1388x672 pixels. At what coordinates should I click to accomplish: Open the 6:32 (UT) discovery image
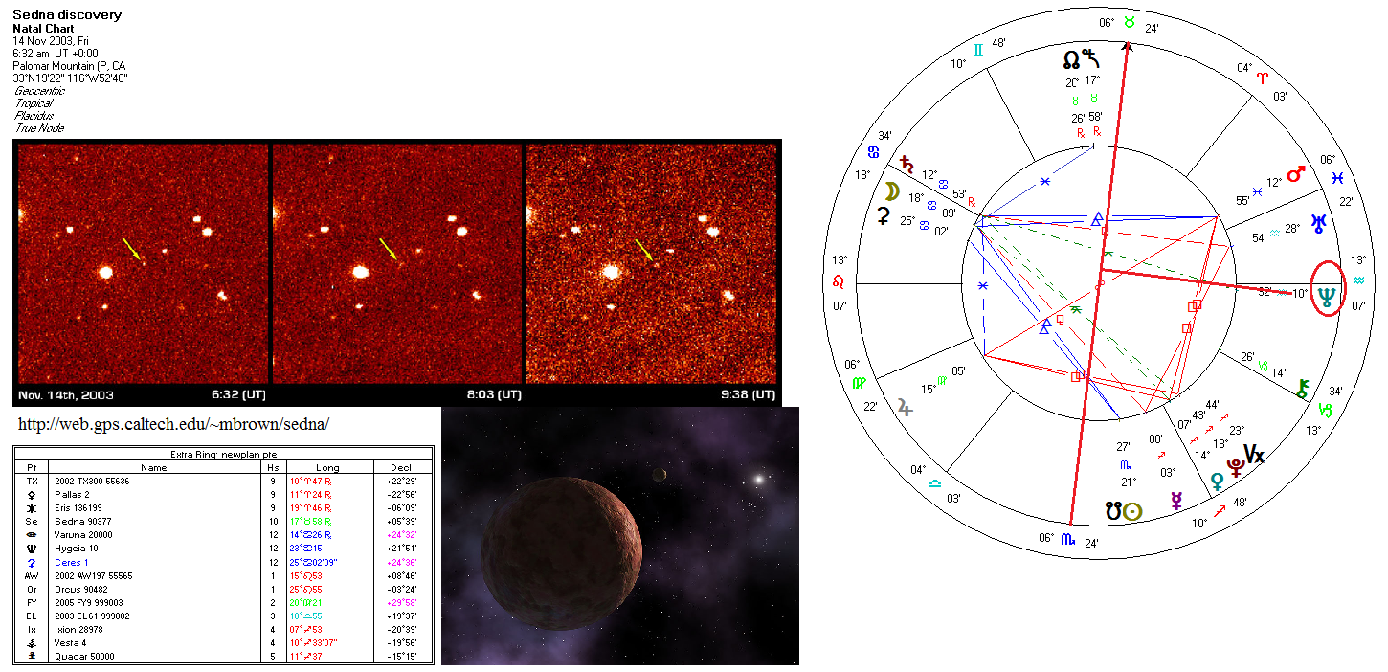[143, 263]
